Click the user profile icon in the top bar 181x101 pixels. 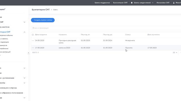click(174, 3)
